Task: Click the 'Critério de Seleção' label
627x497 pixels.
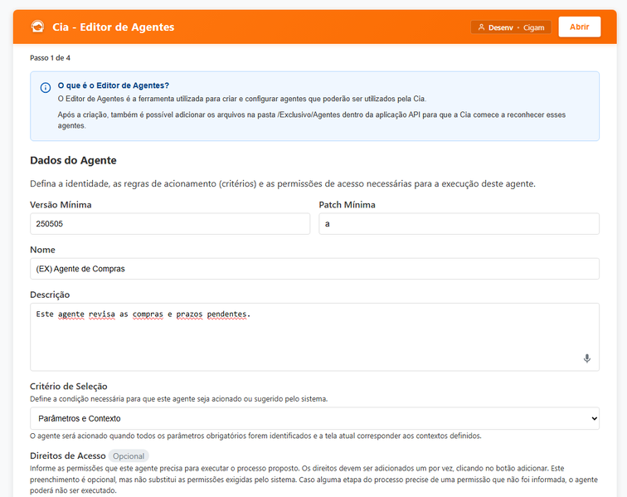Action: (x=69, y=386)
